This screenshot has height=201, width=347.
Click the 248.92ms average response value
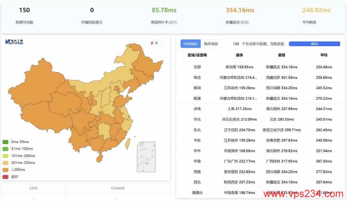pos(316,10)
